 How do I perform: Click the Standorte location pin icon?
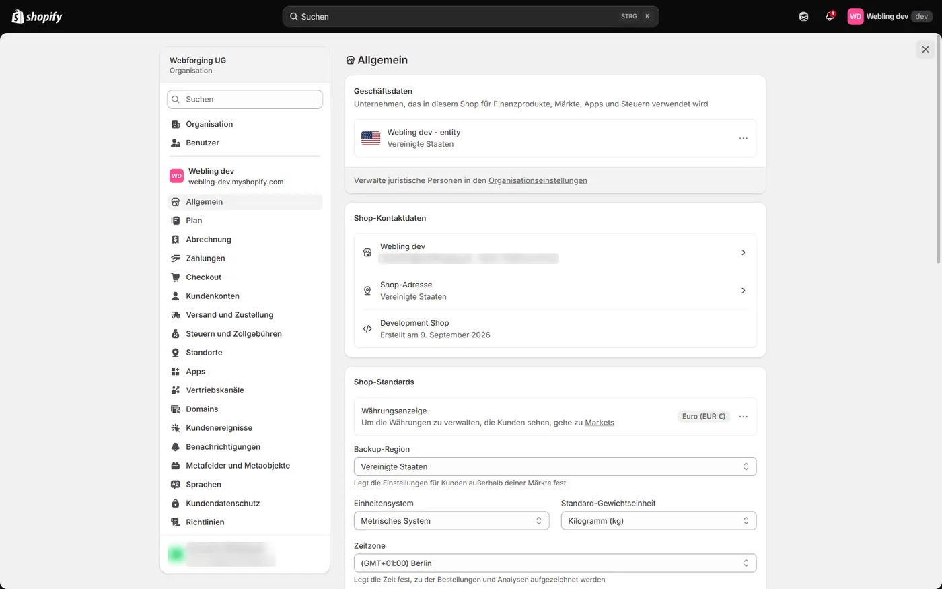pos(176,353)
